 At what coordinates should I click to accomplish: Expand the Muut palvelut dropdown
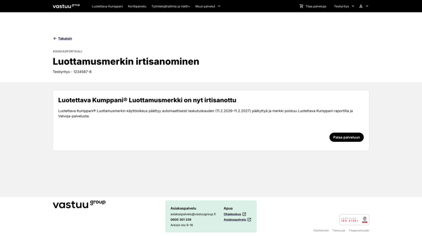click(x=207, y=6)
